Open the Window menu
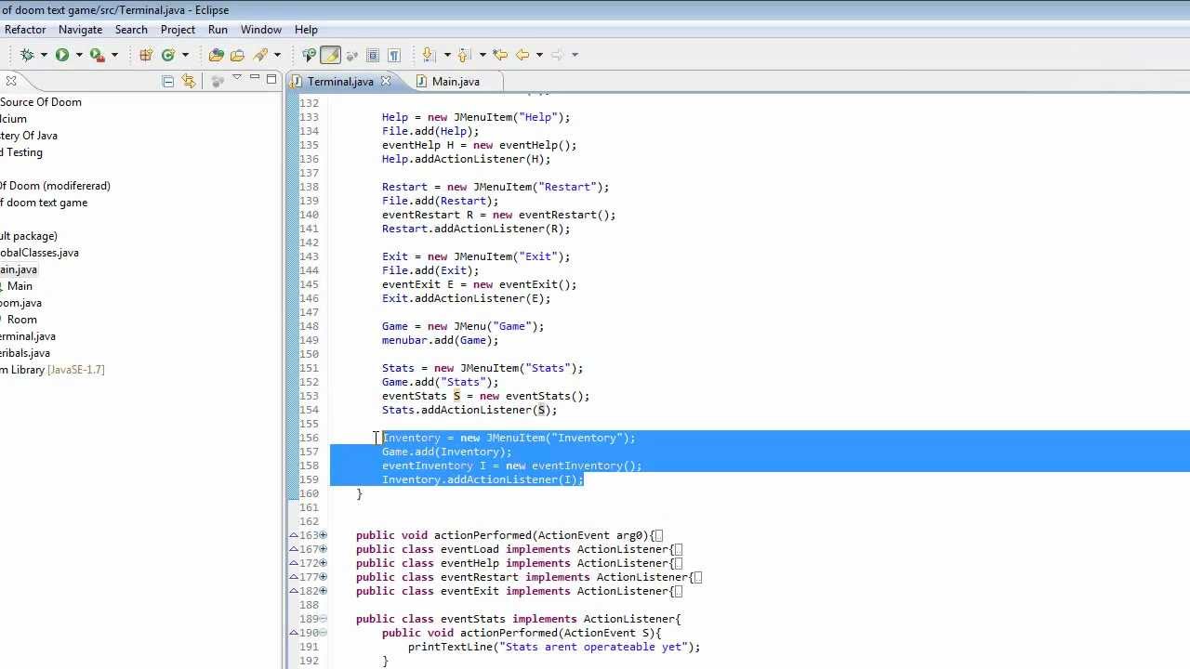 point(261,30)
